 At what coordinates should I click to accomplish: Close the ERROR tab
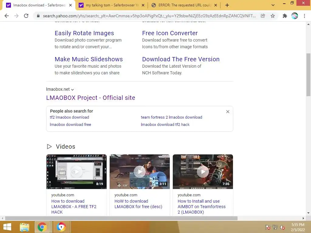click(x=216, y=5)
